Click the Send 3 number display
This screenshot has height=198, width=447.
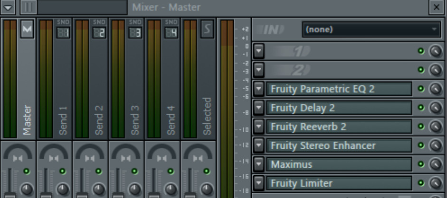pyautogui.click(x=135, y=32)
